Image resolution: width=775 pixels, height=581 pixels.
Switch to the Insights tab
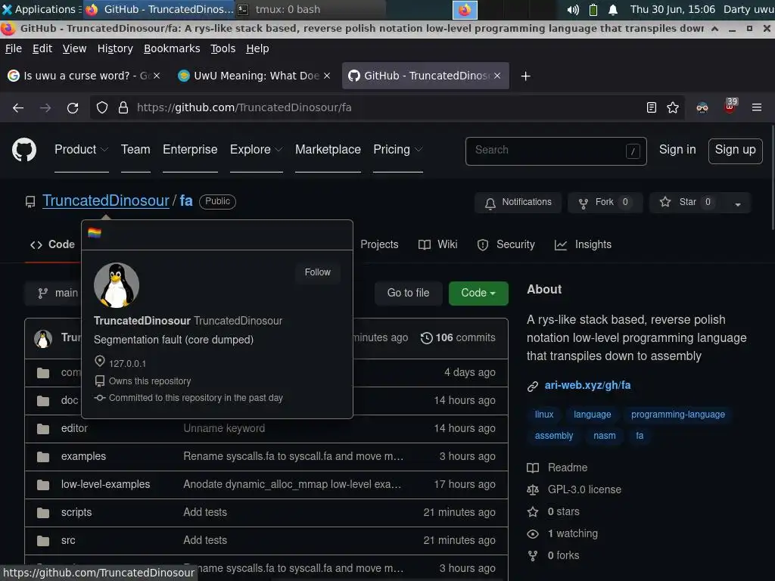(584, 244)
